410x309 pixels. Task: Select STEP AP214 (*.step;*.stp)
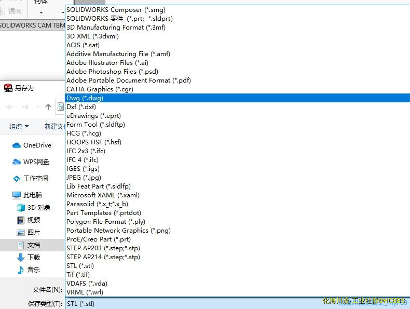coord(237,257)
